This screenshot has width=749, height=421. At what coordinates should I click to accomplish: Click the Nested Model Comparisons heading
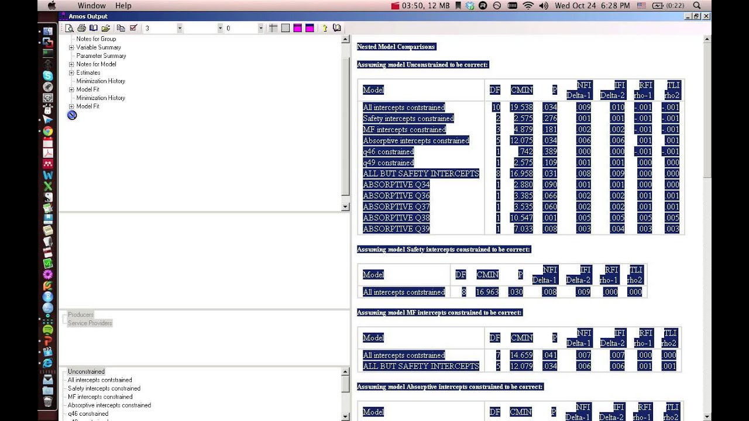[x=397, y=47]
